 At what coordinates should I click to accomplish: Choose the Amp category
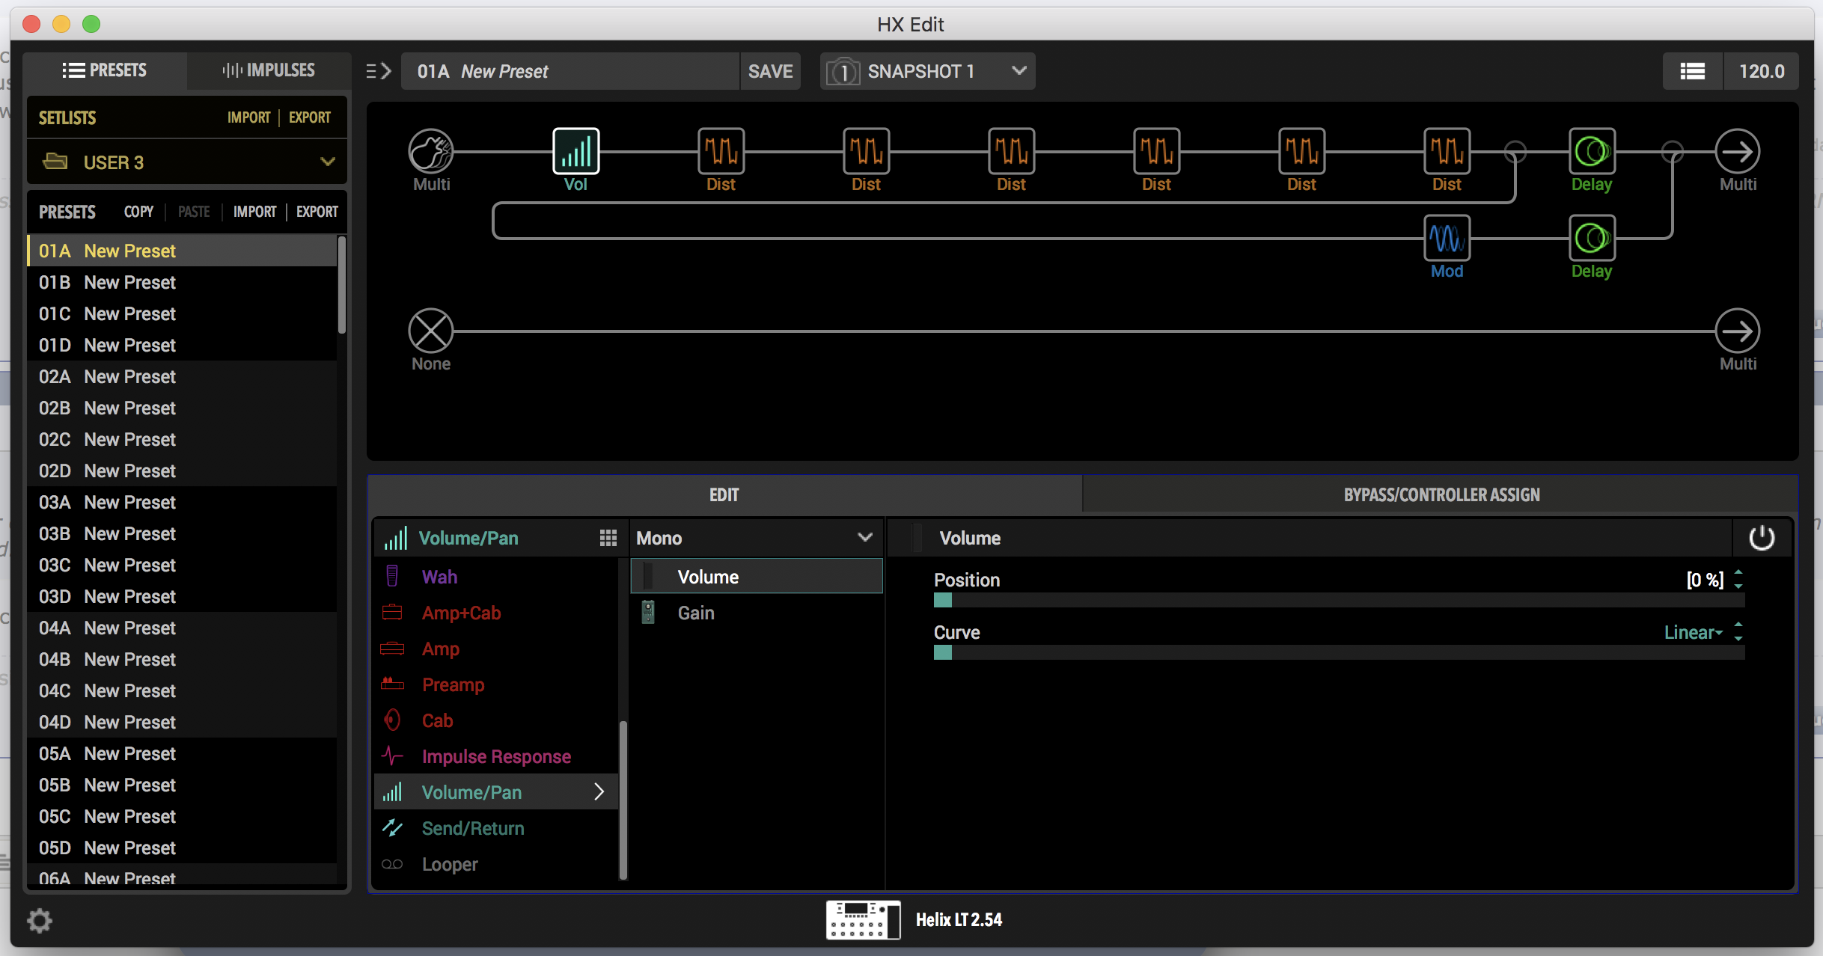pos(495,649)
